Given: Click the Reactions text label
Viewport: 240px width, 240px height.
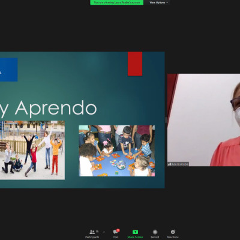Looking at the screenshot, I should [x=173, y=237].
